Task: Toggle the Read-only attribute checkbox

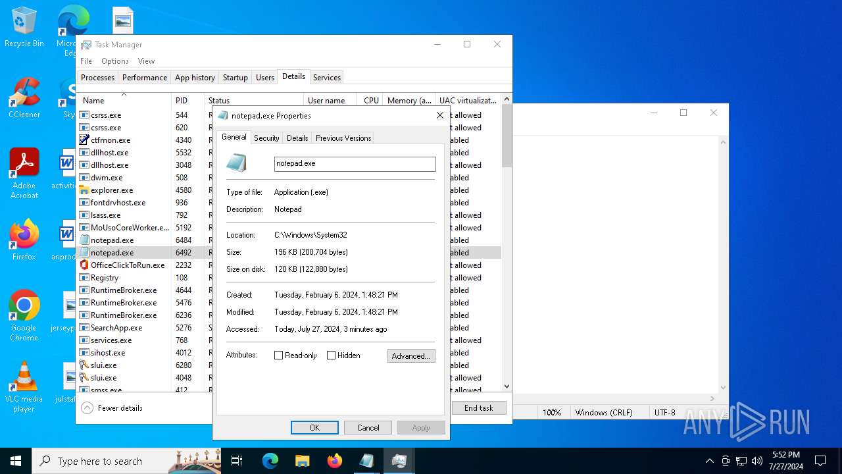Action: (x=278, y=355)
